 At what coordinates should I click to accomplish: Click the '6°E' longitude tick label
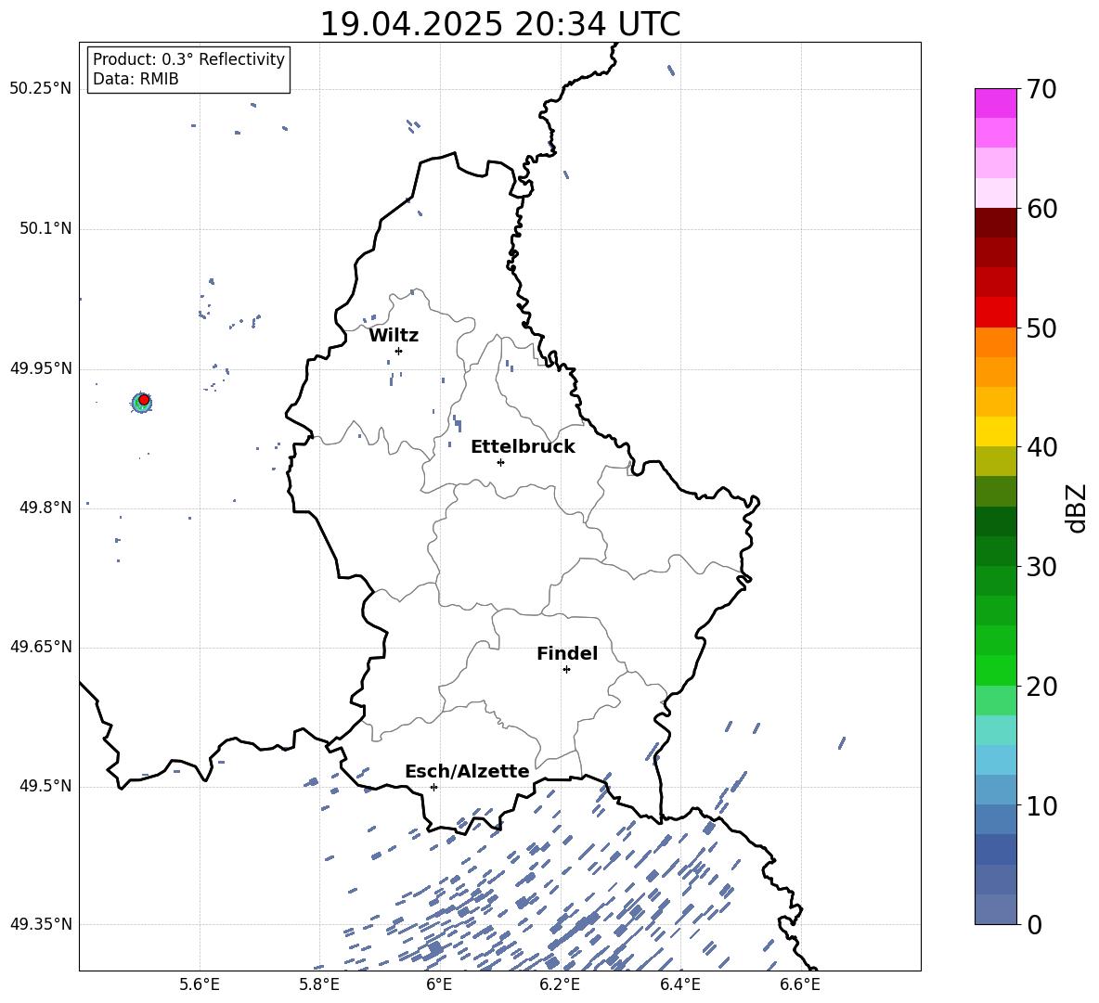(x=439, y=984)
